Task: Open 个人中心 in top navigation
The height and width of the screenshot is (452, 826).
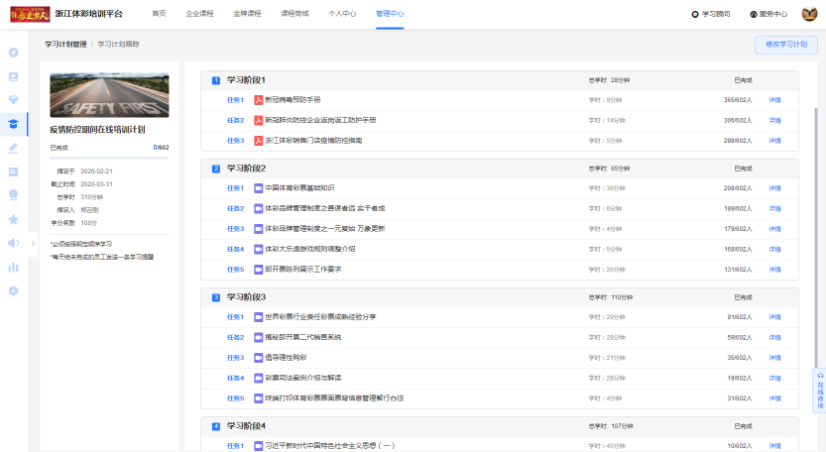Action: coord(342,14)
